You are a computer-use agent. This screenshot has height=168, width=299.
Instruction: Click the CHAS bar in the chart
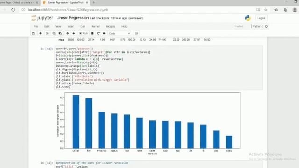(x=229, y=142)
